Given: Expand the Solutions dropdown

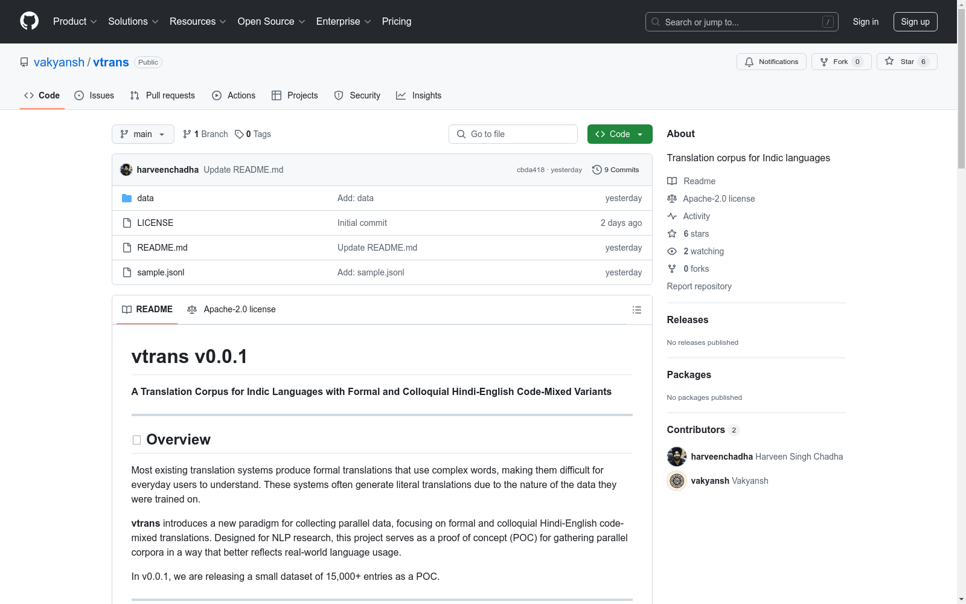Looking at the screenshot, I should (x=133, y=22).
